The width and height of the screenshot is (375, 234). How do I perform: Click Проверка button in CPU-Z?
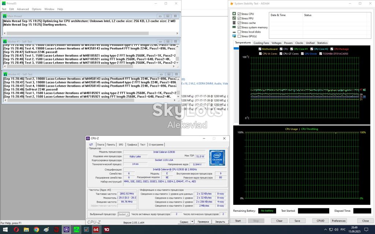pyautogui.click(x=203, y=222)
